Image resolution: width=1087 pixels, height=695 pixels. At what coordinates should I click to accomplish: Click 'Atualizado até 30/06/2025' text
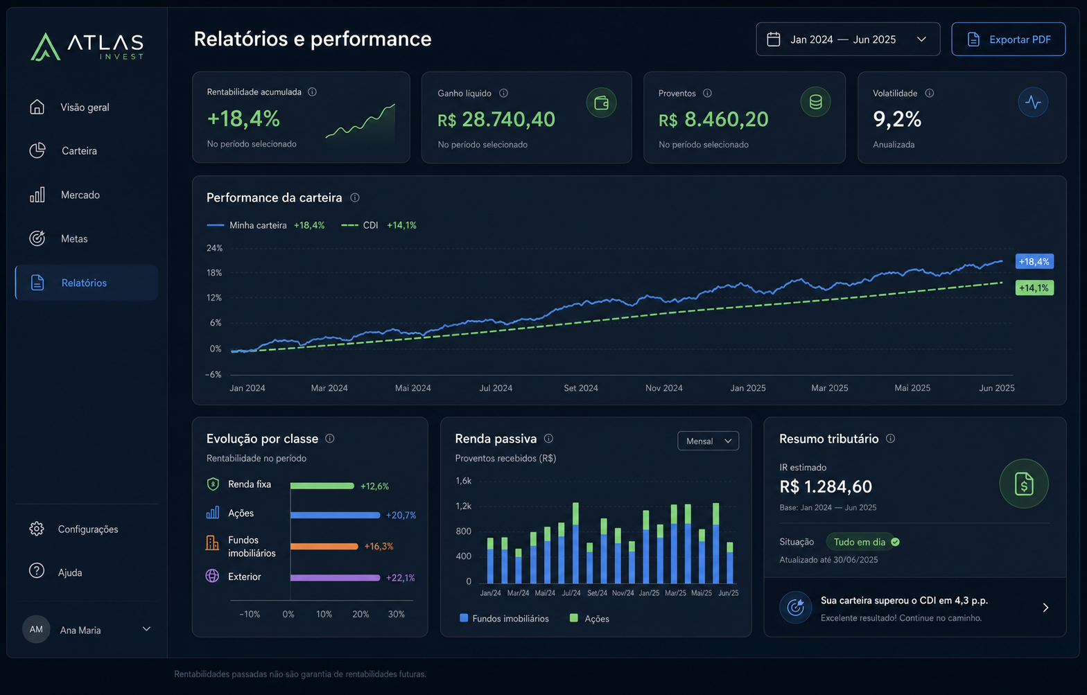coord(828,559)
